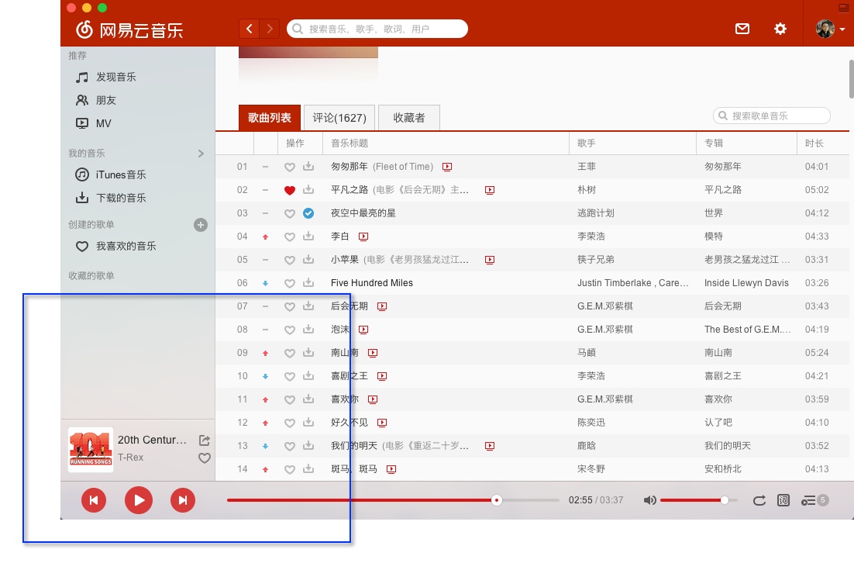
Task: Download the song 南山南
Action: (308, 352)
